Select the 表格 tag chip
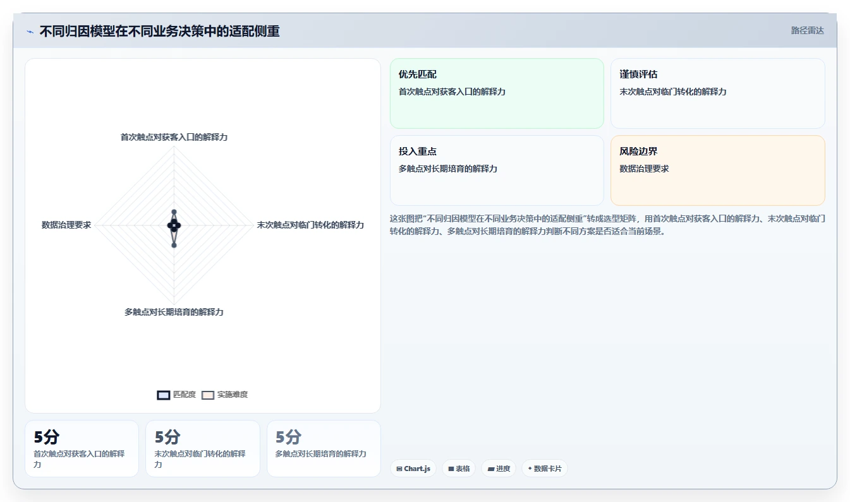850x502 pixels. click(459, 469)
